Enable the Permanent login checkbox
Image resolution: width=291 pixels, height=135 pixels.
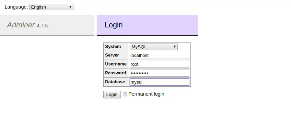point(125,94)
